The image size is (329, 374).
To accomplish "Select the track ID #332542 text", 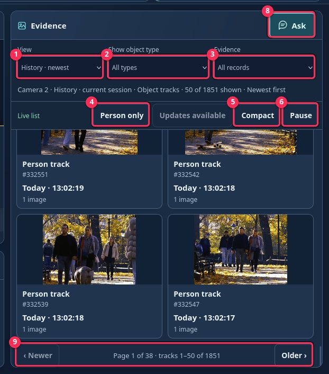I will tap(187, 175).
